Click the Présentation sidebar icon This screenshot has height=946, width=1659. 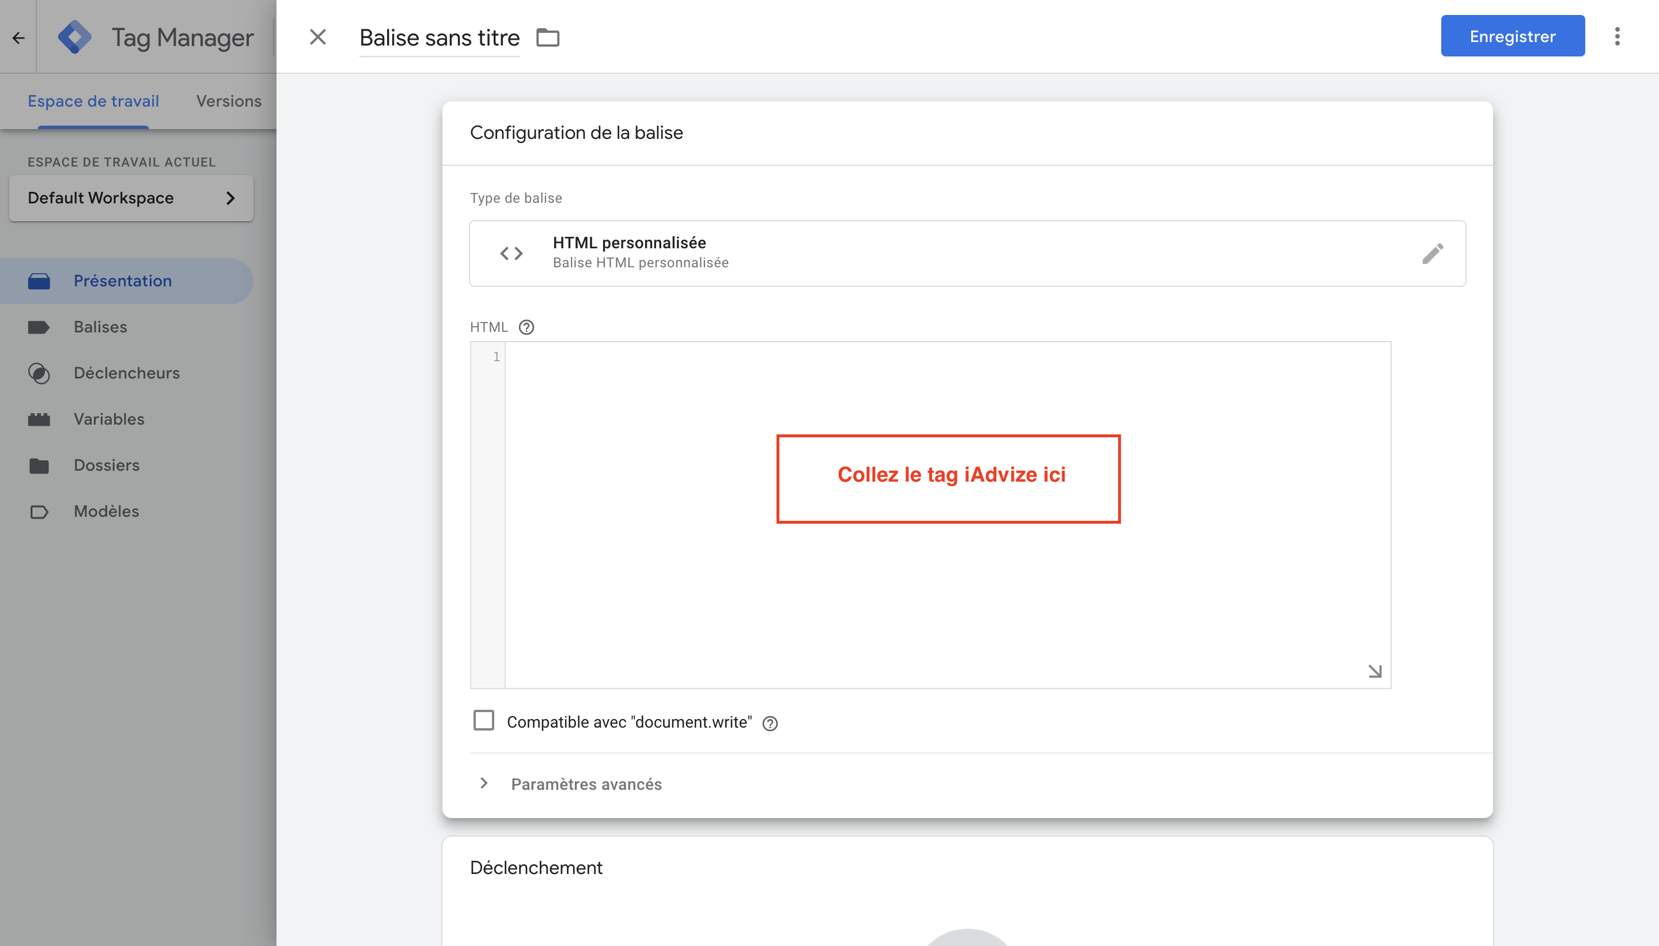pos(39,281)
